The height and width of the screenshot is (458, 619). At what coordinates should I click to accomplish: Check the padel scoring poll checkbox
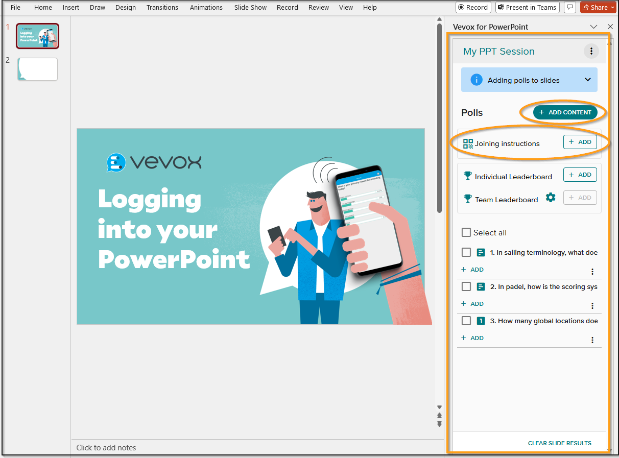(466, 286)
